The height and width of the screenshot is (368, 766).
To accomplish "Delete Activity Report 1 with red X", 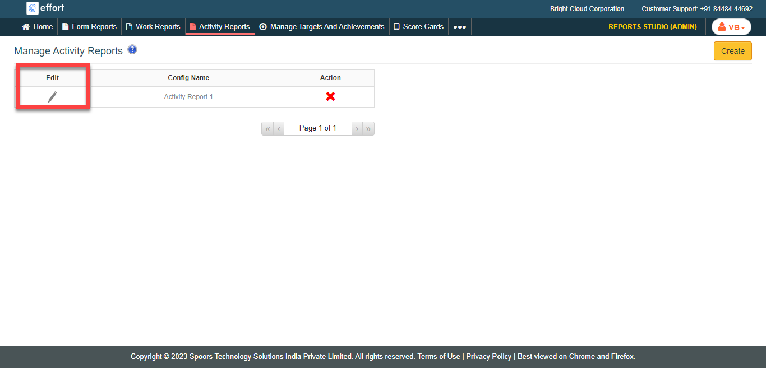I will 330,96.
